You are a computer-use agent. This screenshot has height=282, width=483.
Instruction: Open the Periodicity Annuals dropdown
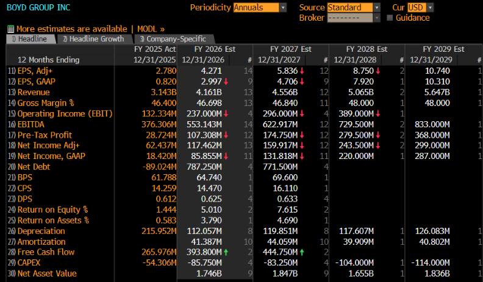click(260, 7)
